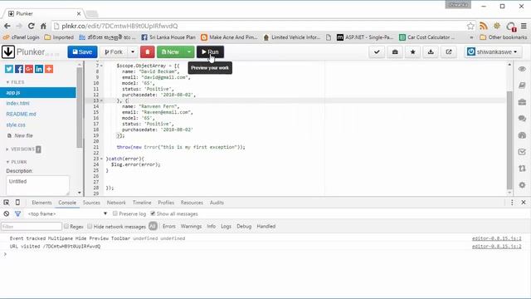Filter console by Info
The width and height of the screenshot is (531, 299).
[212, 226]
